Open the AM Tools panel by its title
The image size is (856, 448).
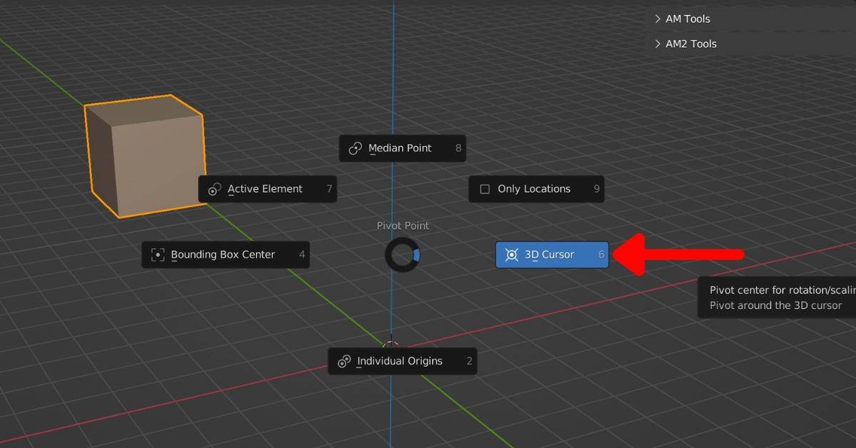point(688,19)
